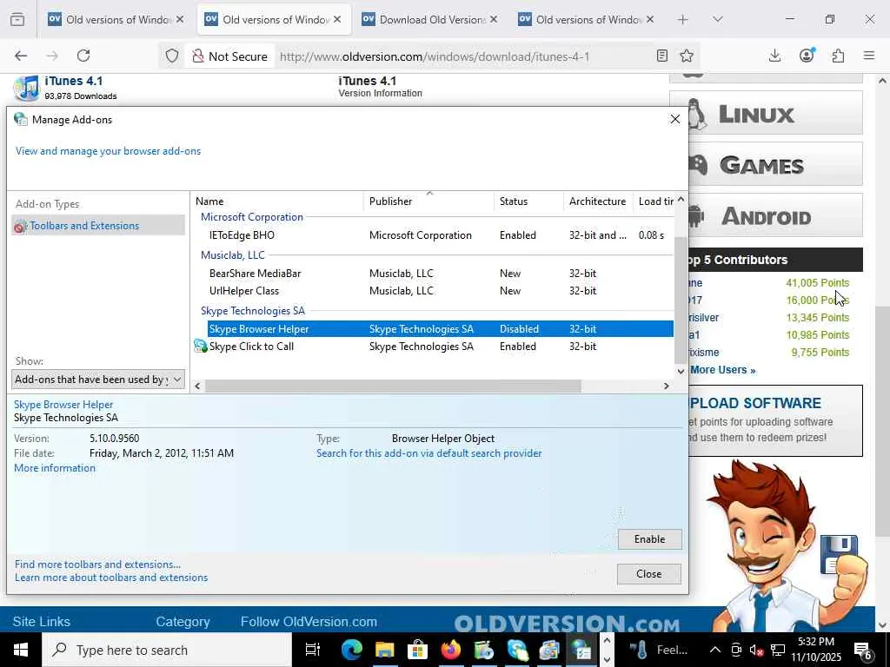Open Windows Start menu
Viewport: 890px width, 667px height.
coord(21,650)
